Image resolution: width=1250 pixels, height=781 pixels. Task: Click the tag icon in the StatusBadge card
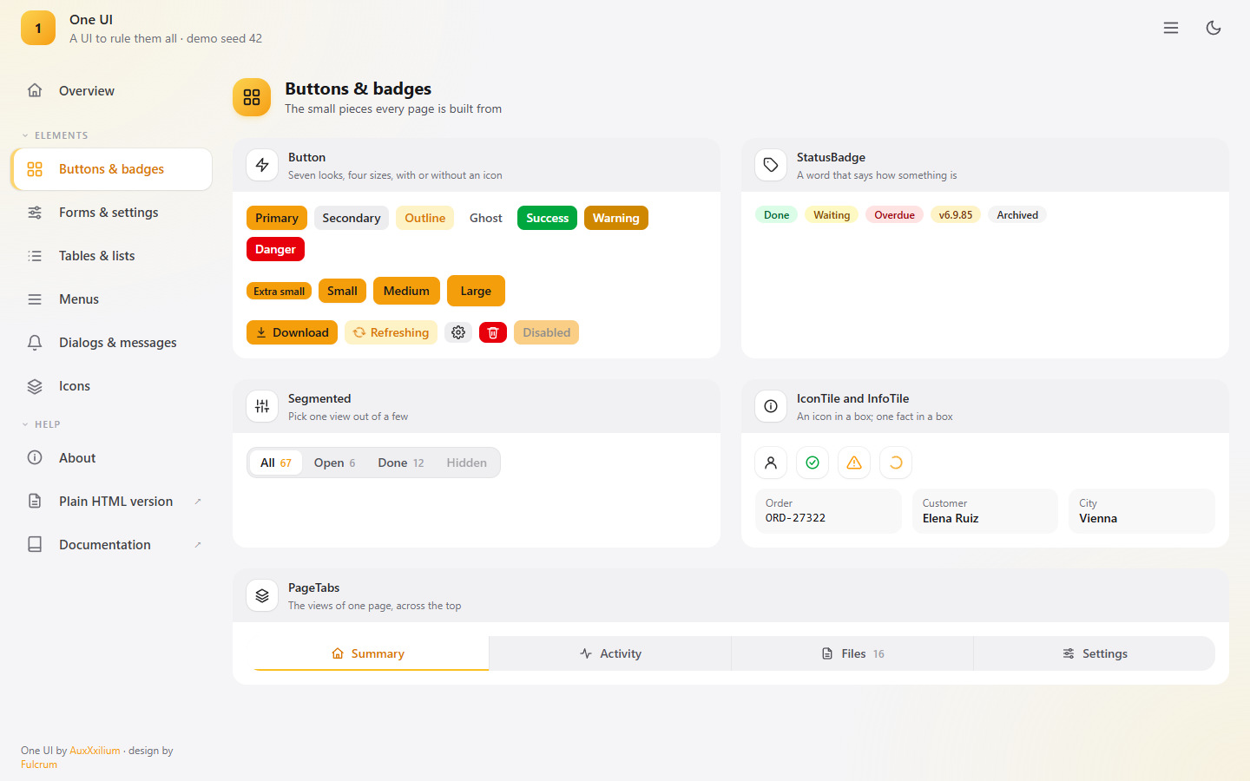(771, 165)
